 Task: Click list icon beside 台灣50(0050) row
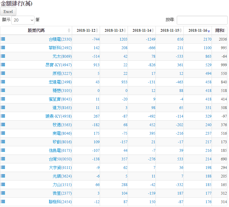[x=3, y=159]
